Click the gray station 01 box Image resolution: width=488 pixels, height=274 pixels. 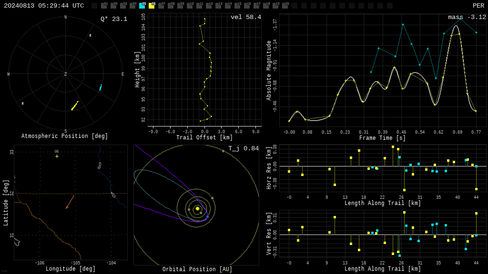tap(104, 6)
